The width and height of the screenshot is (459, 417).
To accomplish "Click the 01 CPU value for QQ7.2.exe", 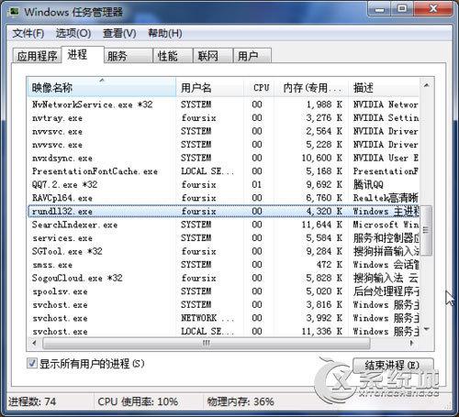I will click(257, 185).
